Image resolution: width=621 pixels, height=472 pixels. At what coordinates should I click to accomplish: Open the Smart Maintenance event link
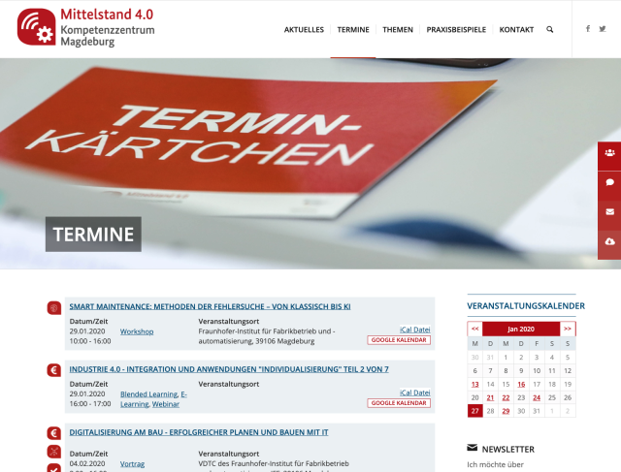pyautogui.click(x=210, y=306)
